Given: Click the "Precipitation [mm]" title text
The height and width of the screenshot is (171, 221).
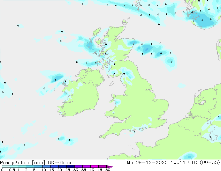Looking at the screenshot, I should click(23, 163).
